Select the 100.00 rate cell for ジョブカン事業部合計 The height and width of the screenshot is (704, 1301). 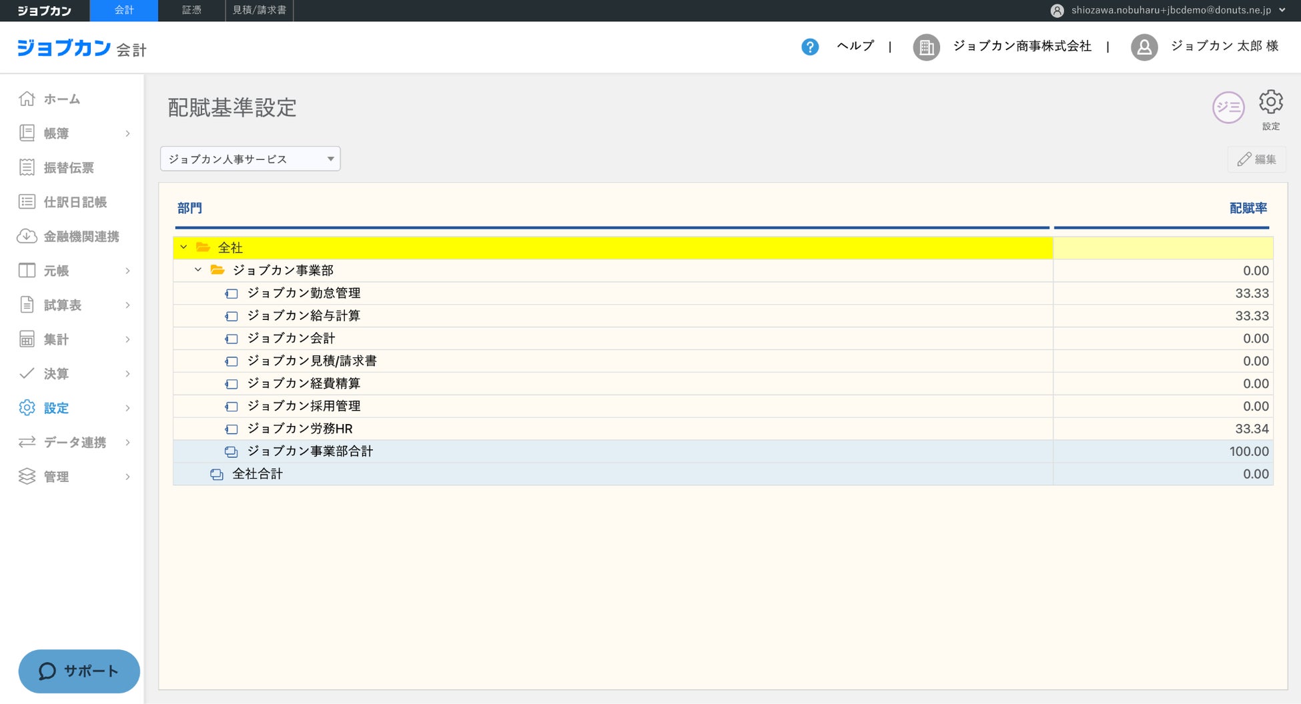[x=1164, y=451]
